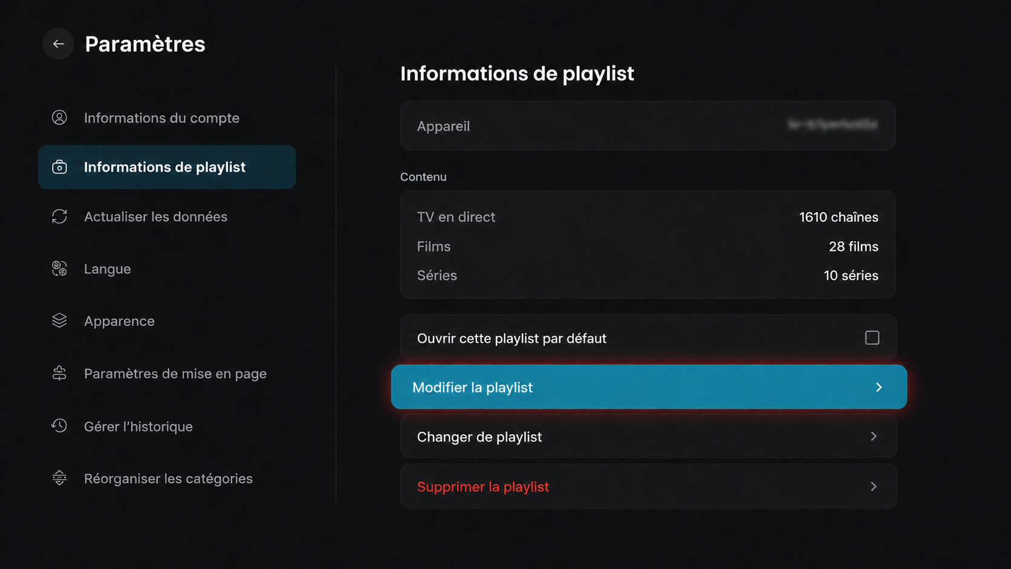Expand the Modifier la playlist chevron
Viewport: 1011px width, 569px height.
pos(879,387)
